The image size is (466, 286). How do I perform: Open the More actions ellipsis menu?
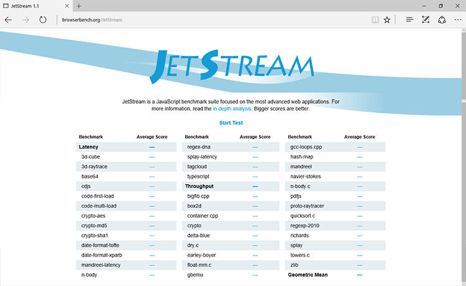tap(458, 20)
